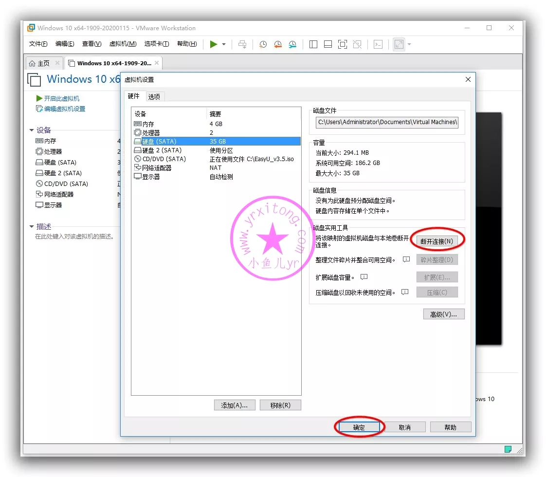Switch to the 选项 tab in settings
Viewport: 546px width, 477px height.
154,96
